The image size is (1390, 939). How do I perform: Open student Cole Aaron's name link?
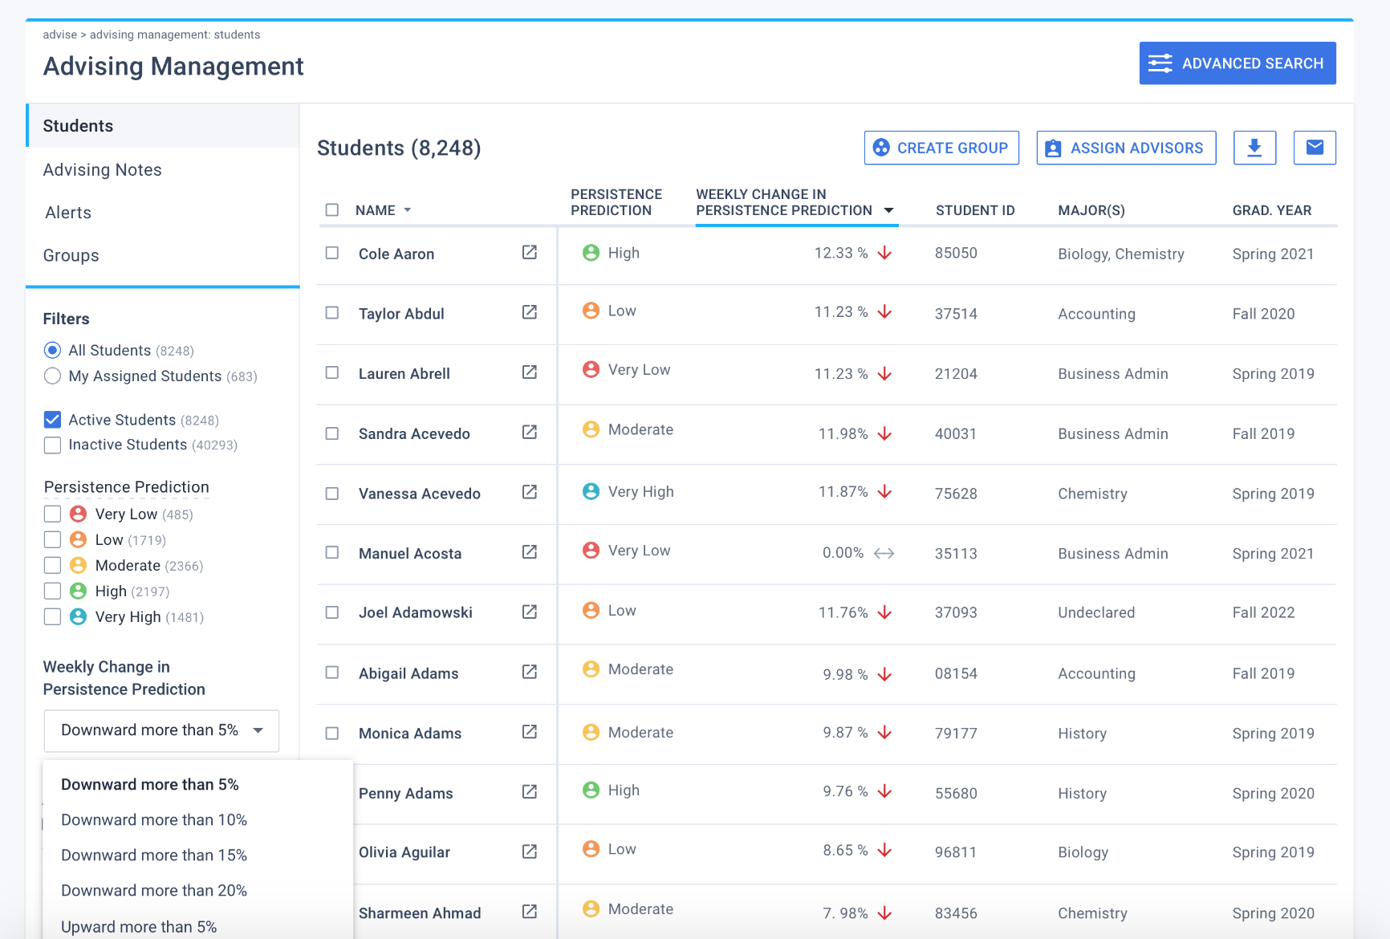tap(396, 254)
